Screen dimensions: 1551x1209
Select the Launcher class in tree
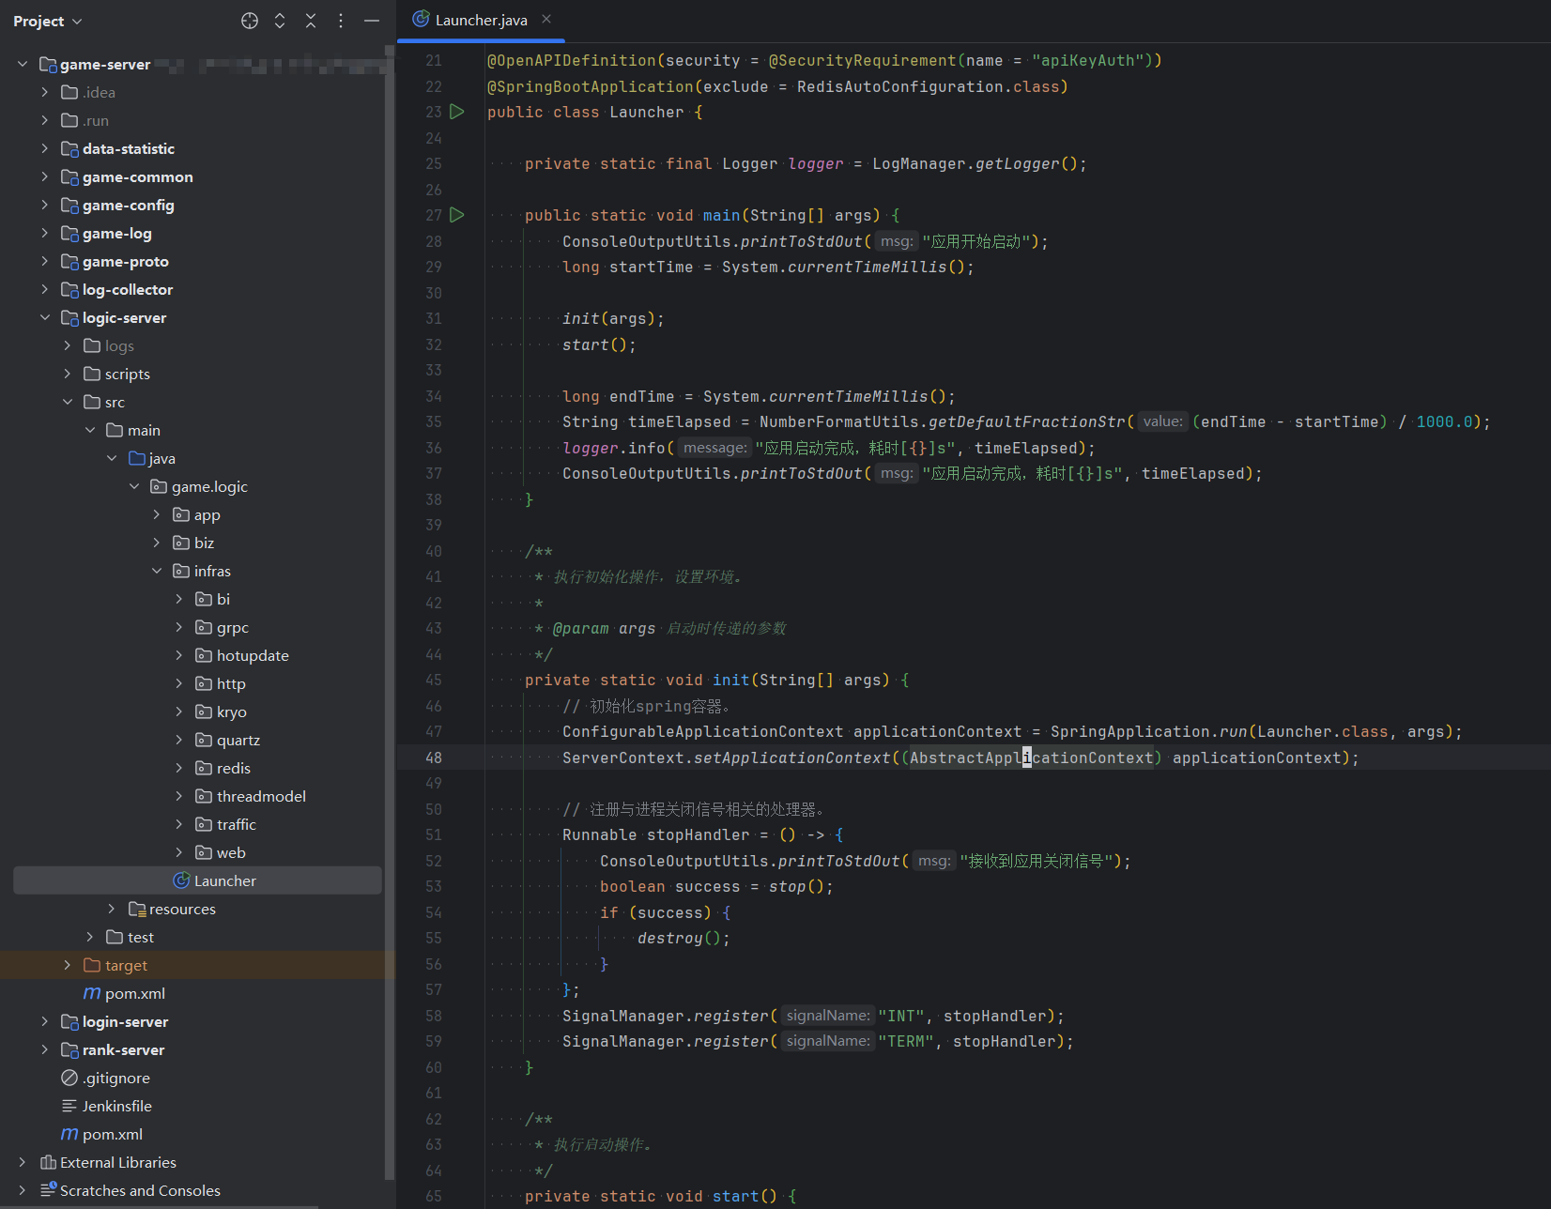pos(197,880)
